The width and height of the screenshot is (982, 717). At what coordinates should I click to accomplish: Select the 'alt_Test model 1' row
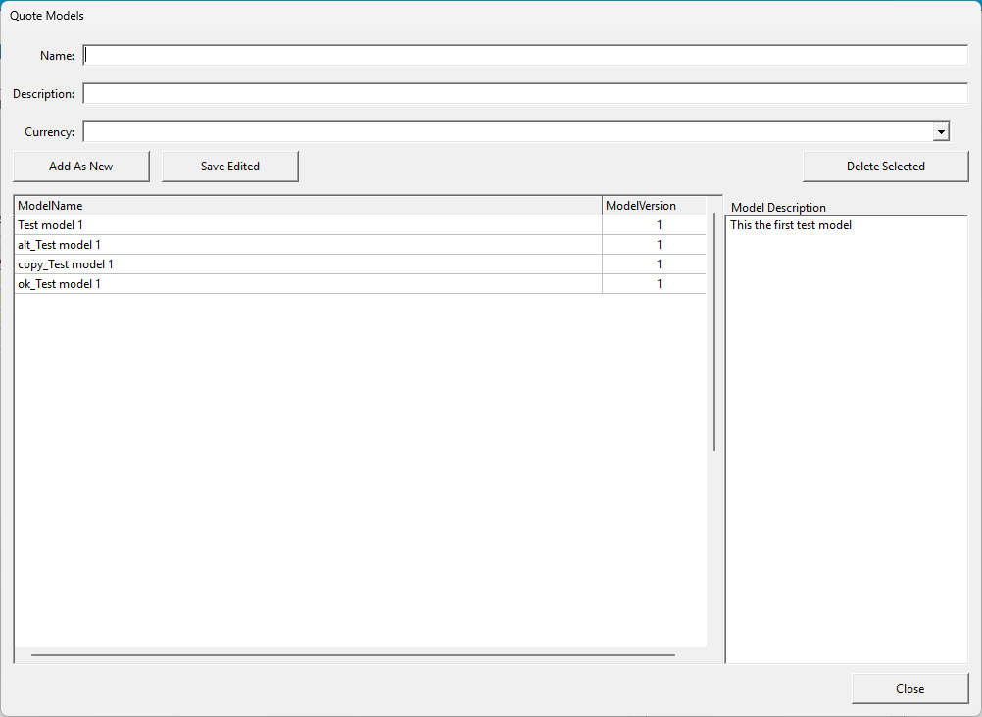pos(308,245)
